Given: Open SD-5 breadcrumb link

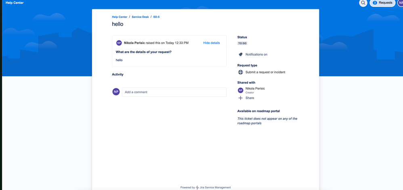Looking at the screenshot, I should (x=157, y=17).
